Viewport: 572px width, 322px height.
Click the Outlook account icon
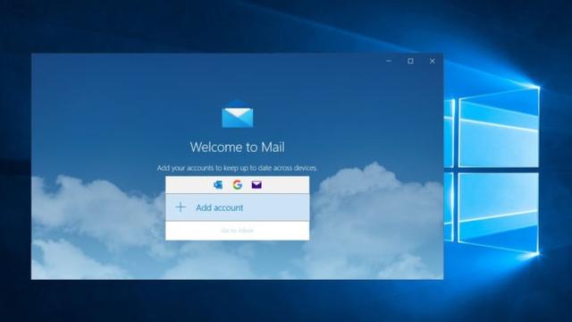[218, 185]
